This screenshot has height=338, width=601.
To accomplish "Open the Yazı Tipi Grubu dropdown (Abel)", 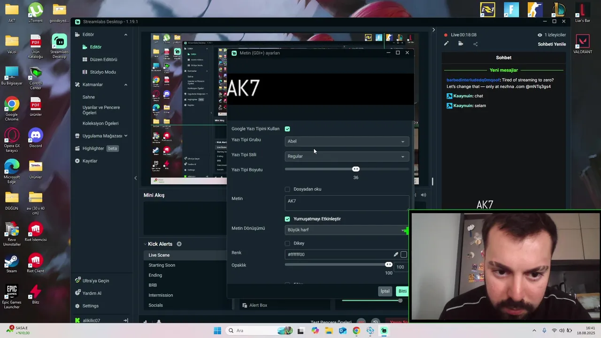I will [x=347, y=141].
